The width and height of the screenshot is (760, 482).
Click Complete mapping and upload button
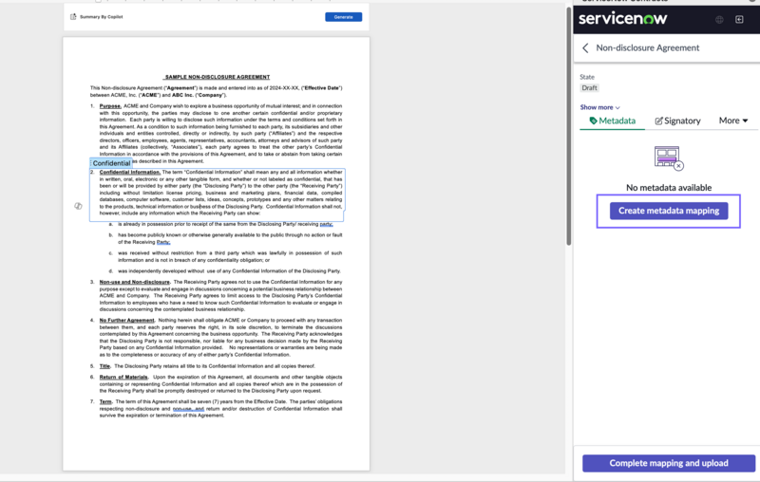669,463
